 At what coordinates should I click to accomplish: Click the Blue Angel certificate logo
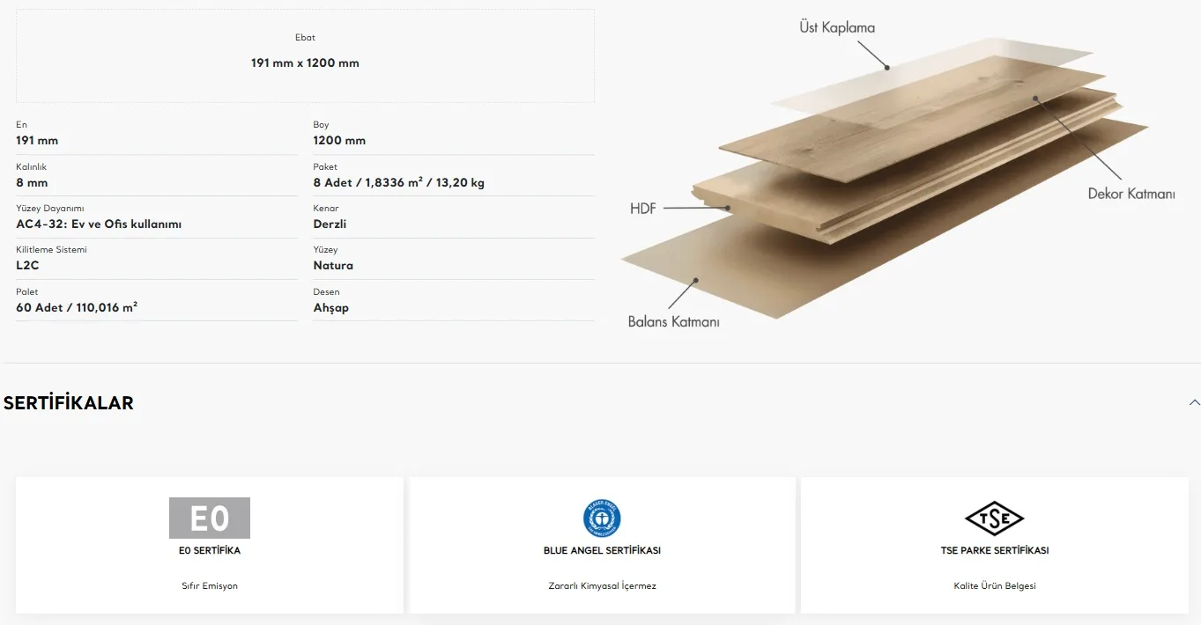point(602,518)
